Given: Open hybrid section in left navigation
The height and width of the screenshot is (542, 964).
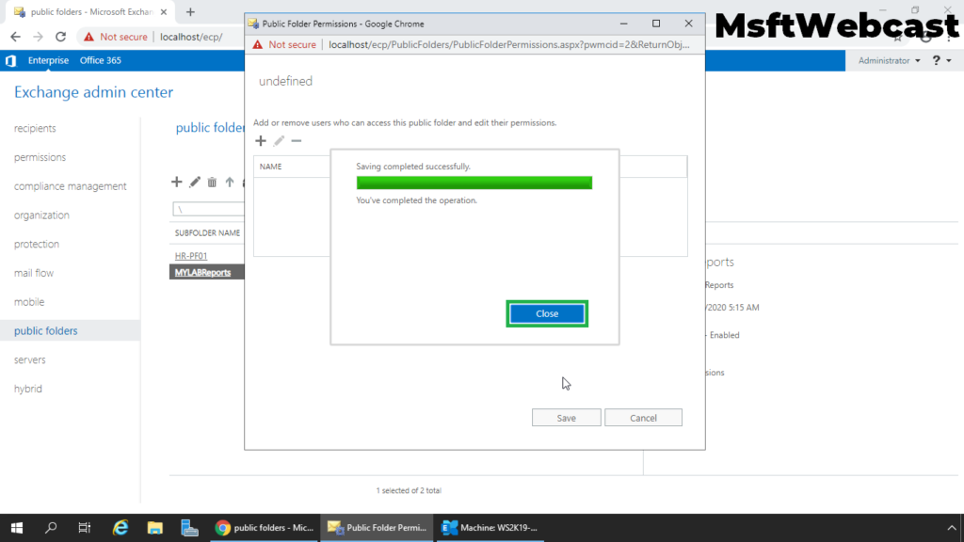Looking at the screenshot, I should coord(28,389).
